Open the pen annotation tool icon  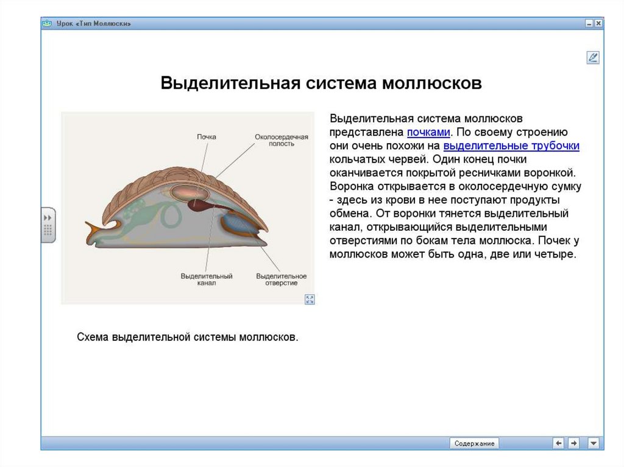click(592, 58)
